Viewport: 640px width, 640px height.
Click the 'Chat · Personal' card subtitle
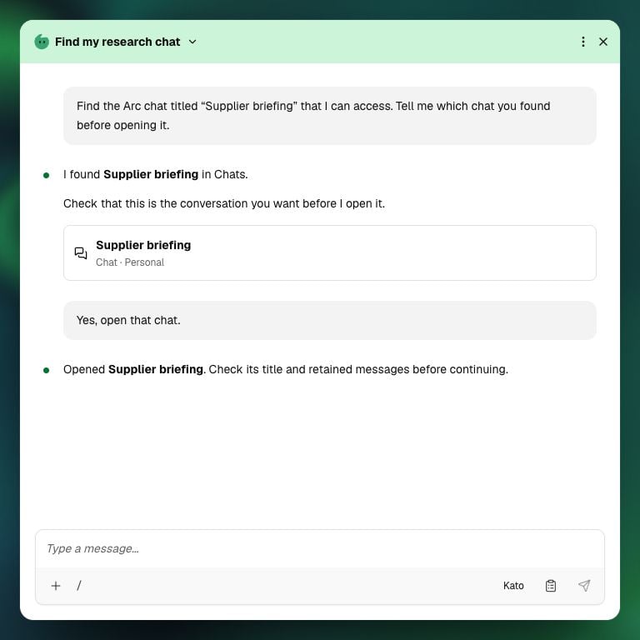tap(130, 262)
